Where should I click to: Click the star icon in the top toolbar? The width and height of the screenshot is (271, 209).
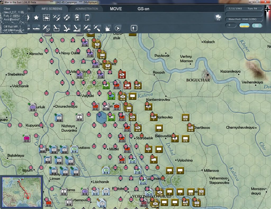pyautogui.click(x=36, y=18)
